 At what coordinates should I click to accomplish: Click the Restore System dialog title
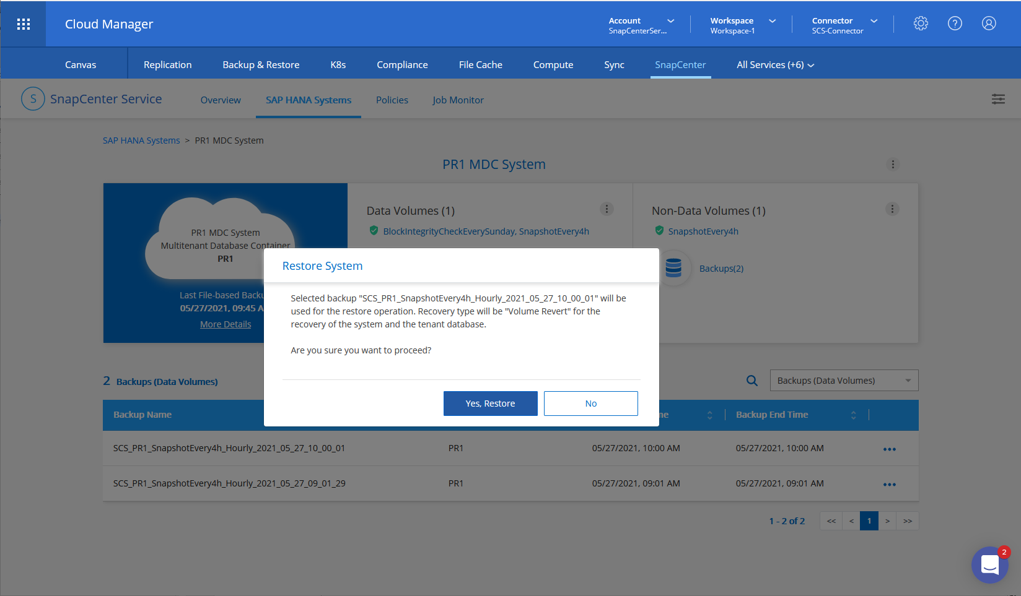click(322, 266)
